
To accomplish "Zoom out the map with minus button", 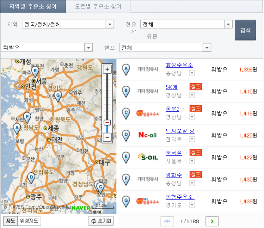I will (x=107, y=137).
